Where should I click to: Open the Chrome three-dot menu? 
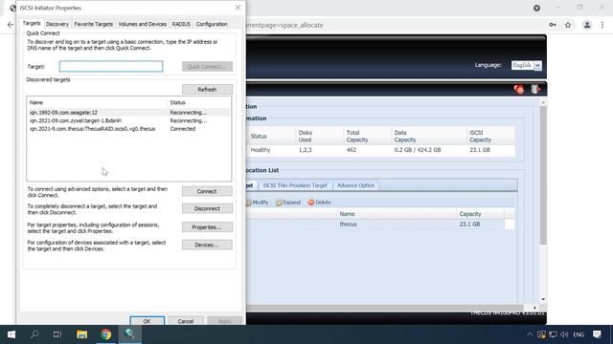tap(602, 25)
